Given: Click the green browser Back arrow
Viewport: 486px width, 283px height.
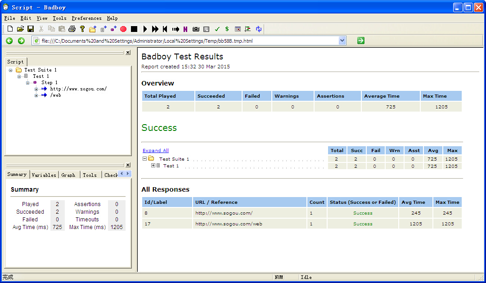Looking at the screenshot, I should tap(9, 41).
